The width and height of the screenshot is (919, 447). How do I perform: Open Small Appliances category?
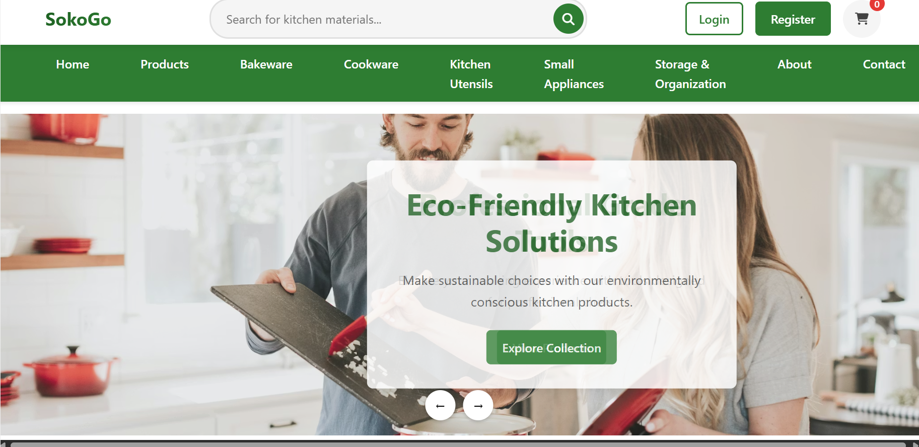point(574,74)
